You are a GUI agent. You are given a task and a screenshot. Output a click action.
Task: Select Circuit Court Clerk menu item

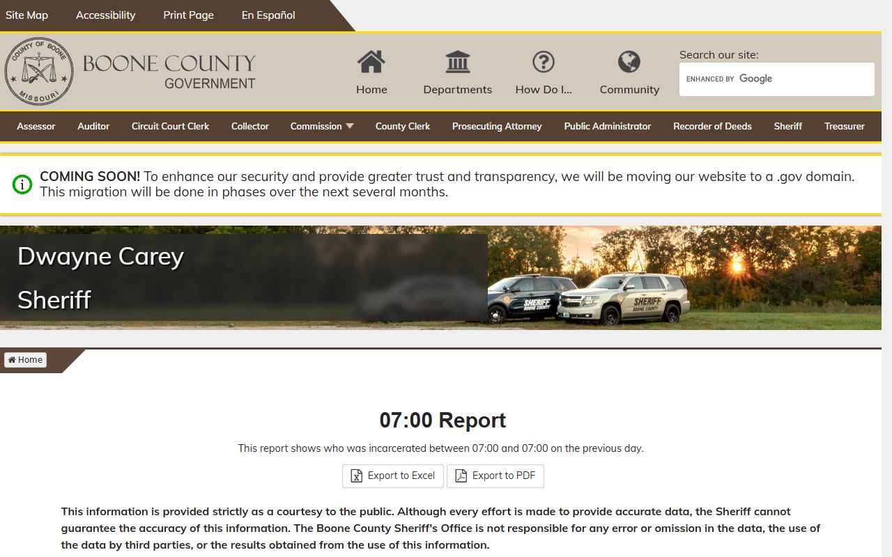point(171,126)
